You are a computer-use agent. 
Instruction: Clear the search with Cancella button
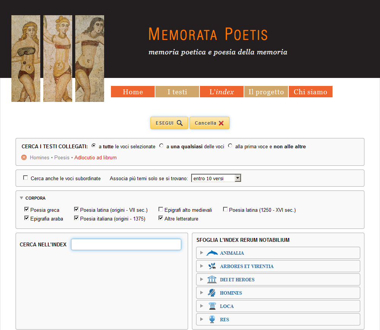pyautogui.click(x=209, y=123)
